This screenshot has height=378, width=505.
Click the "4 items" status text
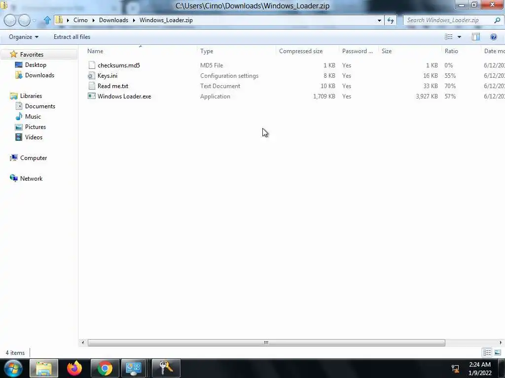pyautogui.click(x=15, y=352)
